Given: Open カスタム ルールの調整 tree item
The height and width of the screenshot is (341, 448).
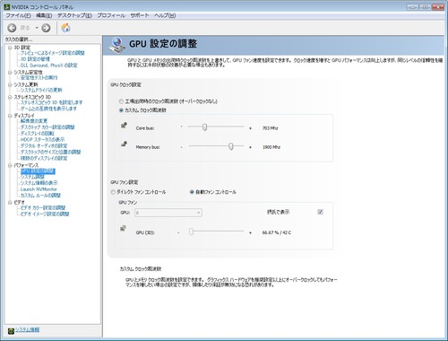Looking at the screenshot, I should coord(40,196).
